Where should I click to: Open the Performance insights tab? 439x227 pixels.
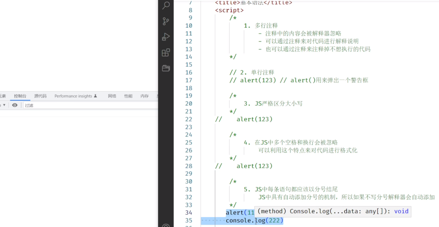tap(76, 96)
